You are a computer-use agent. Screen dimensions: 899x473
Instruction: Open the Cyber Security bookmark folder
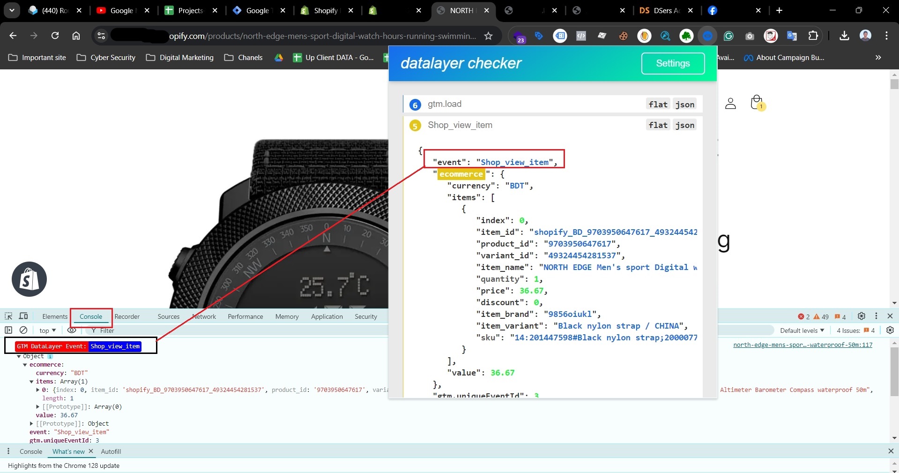coord(106,57)
